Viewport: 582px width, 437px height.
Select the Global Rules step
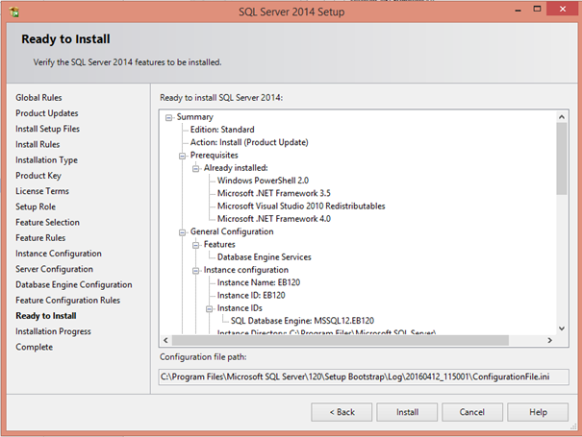pos(38,98)
